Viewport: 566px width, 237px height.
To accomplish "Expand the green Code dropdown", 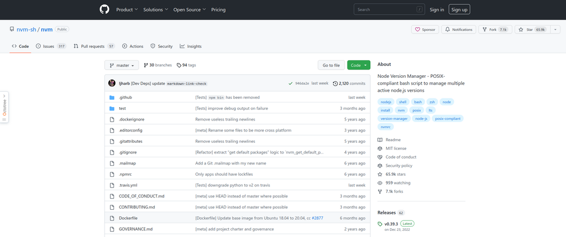I will point(359,65).
